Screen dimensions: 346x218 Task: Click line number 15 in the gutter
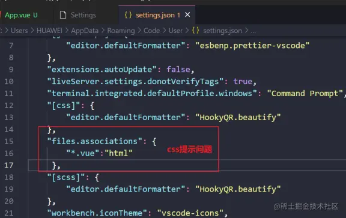pos(9,142)
